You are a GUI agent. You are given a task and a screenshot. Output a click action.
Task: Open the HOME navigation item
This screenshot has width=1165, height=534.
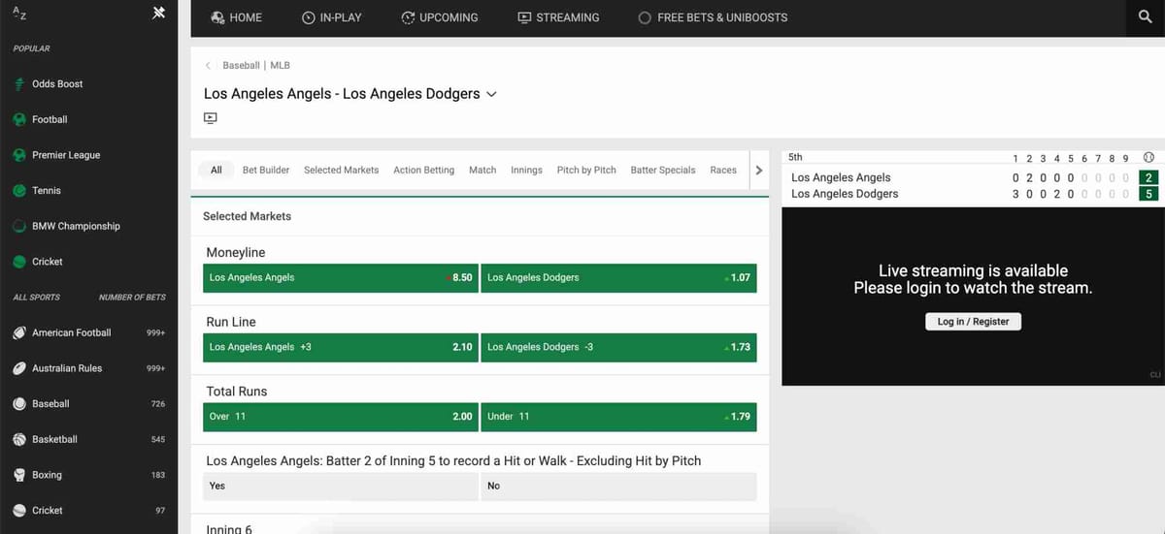[x=237, y=17]
